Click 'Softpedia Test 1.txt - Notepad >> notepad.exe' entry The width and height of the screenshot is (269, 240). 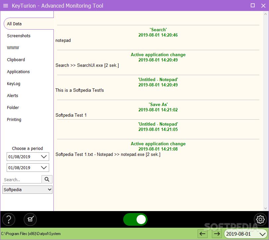[x=108, y=155]
